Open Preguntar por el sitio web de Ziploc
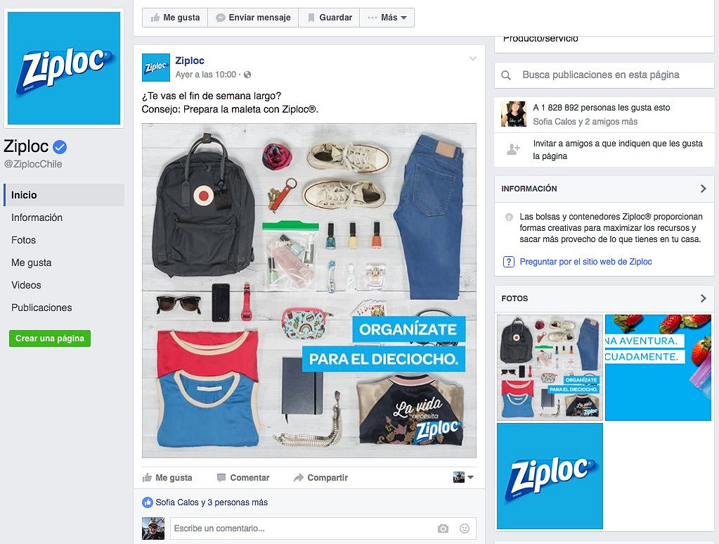Image resolution: width=719 pixels, height=544 pixels. [x=585, y=262]
